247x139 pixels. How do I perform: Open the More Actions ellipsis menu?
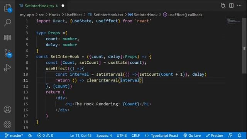click(239, 6)
